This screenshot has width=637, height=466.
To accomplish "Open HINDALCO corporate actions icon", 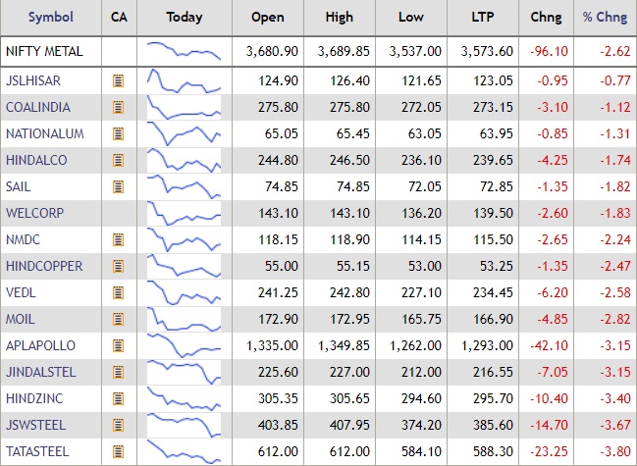I will pos(119,160).
